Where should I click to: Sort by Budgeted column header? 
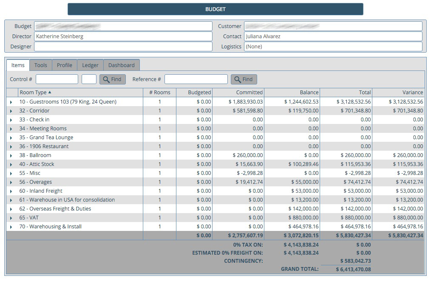coord(194,93)
